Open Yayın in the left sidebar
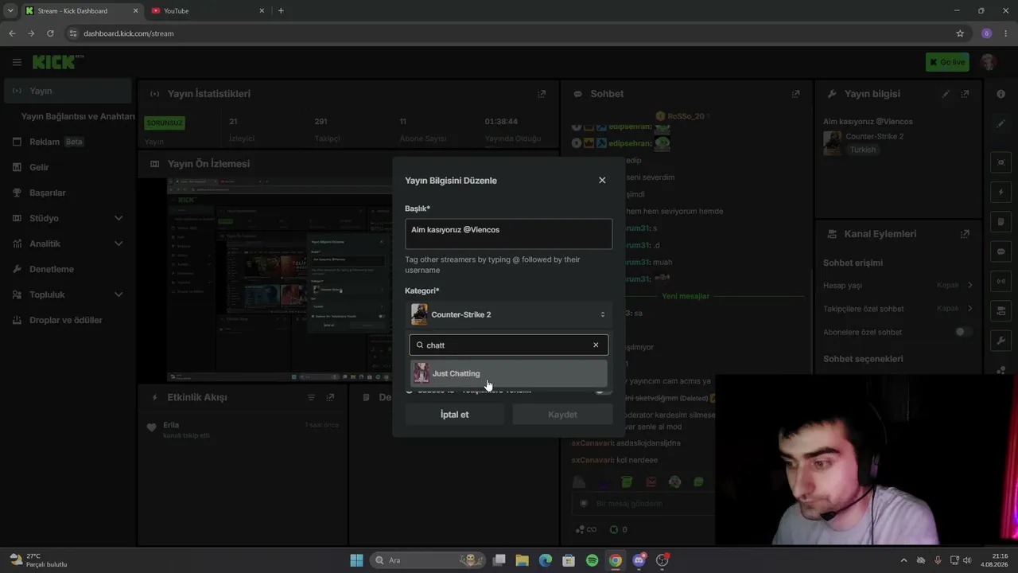This screenshot has width=1018, height=573. click(x=66, y=91)
